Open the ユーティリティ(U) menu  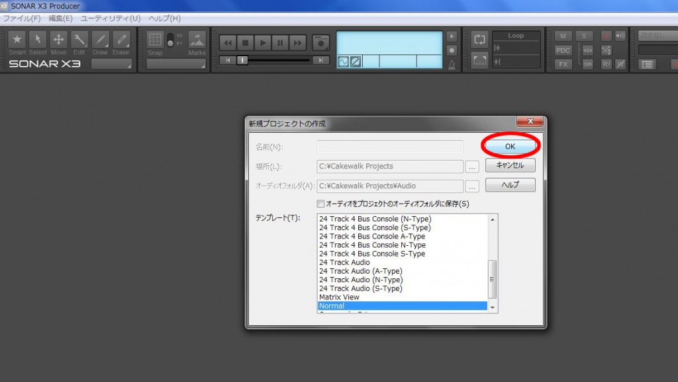(111, 19)
